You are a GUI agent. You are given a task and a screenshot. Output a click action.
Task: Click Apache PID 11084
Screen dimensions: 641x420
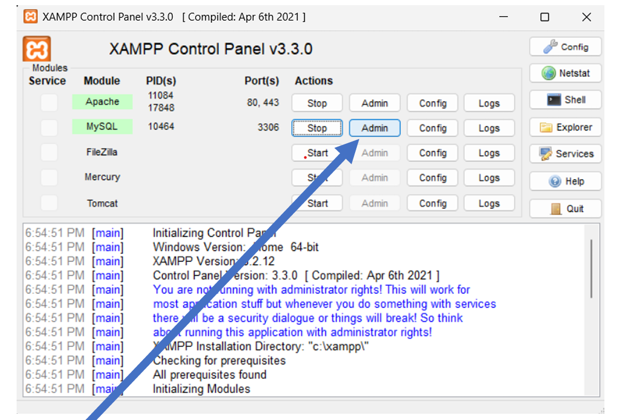click(x=161, y=95)
